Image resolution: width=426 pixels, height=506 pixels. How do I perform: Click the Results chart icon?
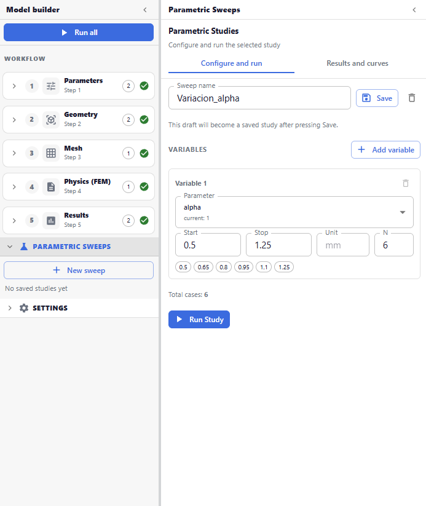[x=51, y=220]
